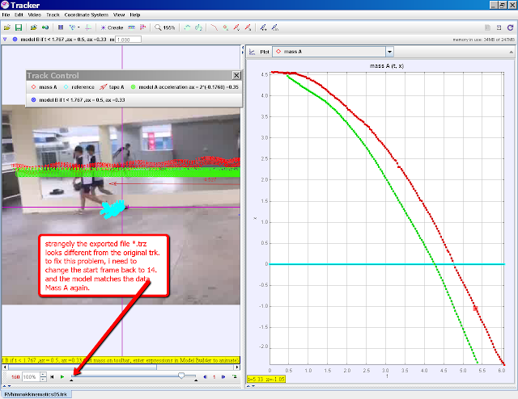
Task: Select model A acceleration track in Track Control
Action: pyautogui.click(x=185, y=87)
